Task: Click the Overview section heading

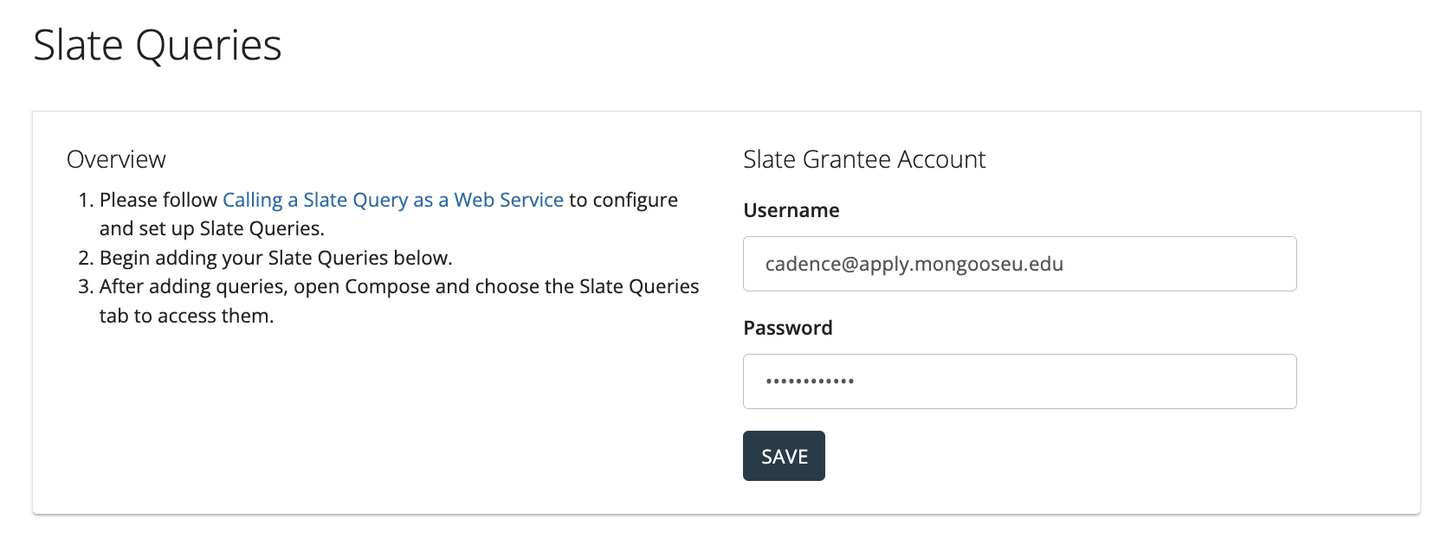Action: pos(116,159)
